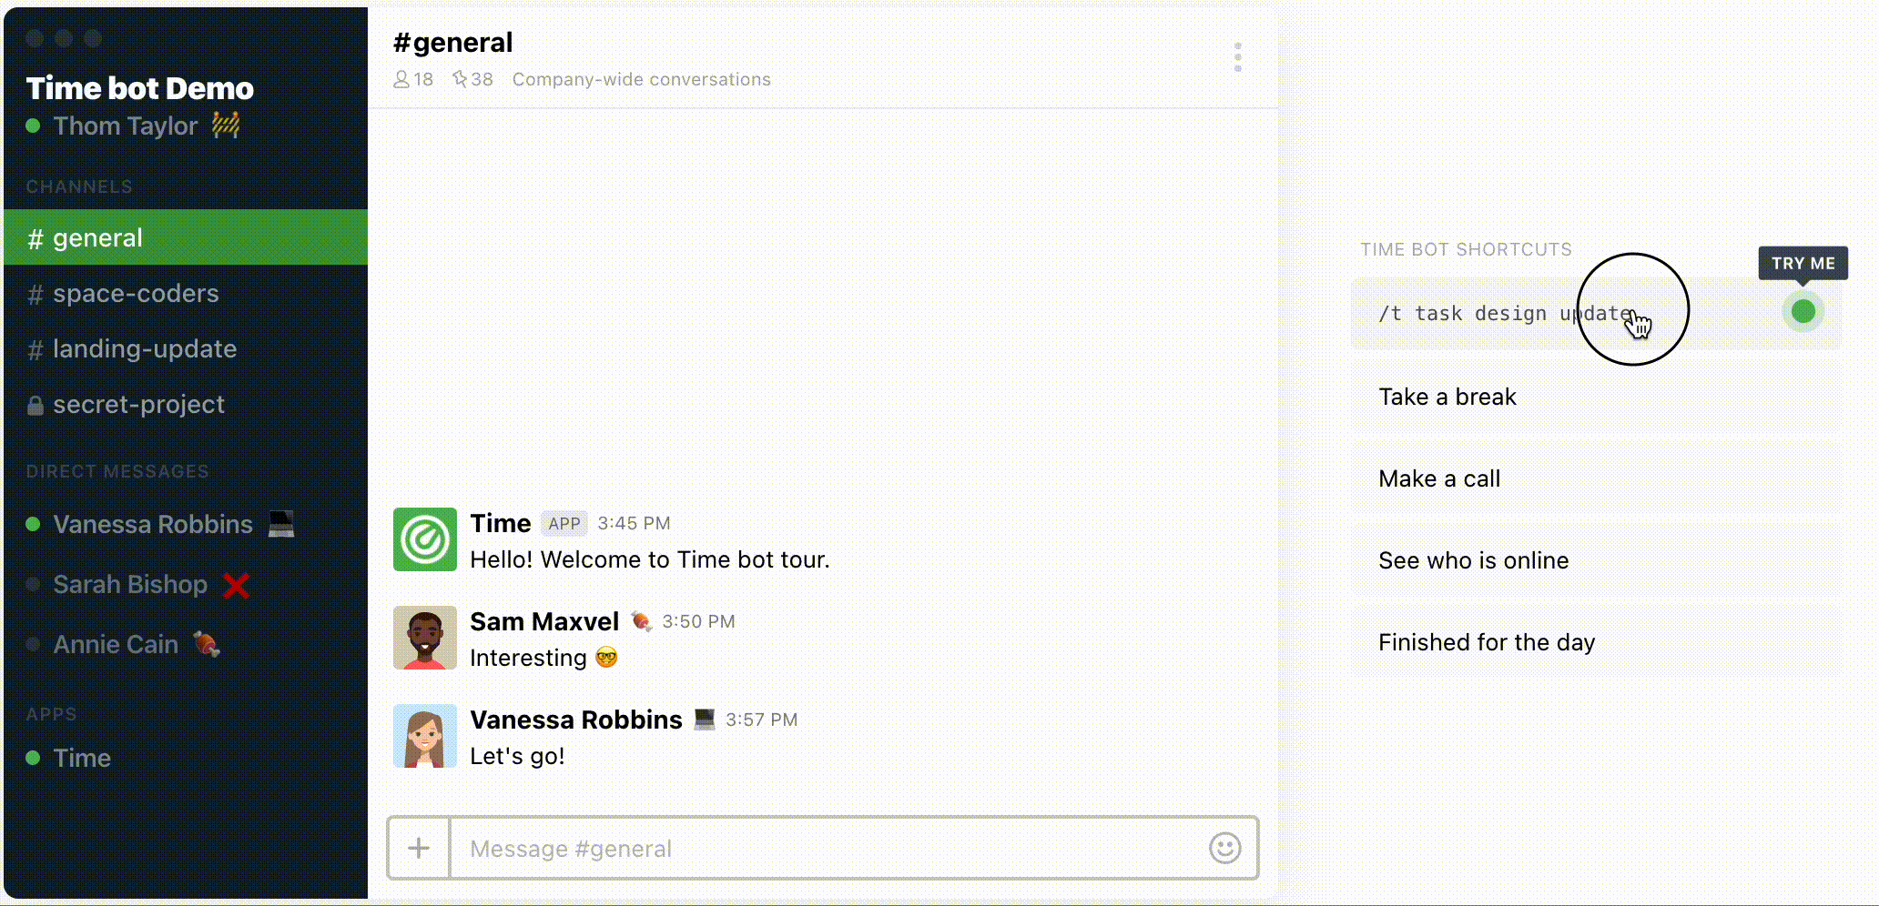
Task: Open the emoji picker in the message box
Action: (1224, 849)
